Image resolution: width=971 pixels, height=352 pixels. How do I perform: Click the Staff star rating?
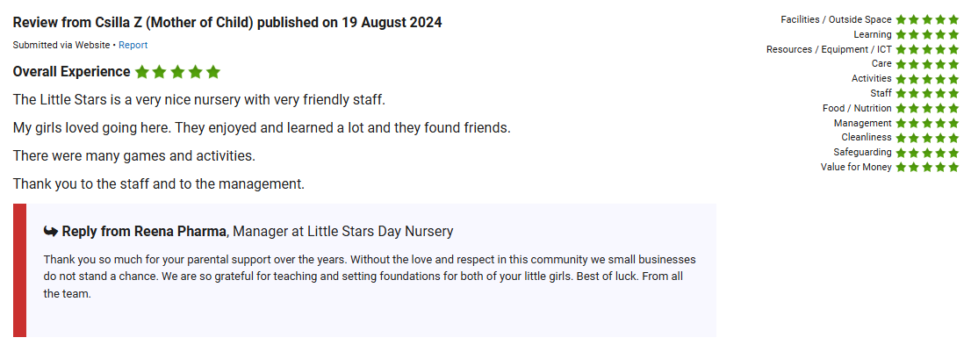point(927,93)
